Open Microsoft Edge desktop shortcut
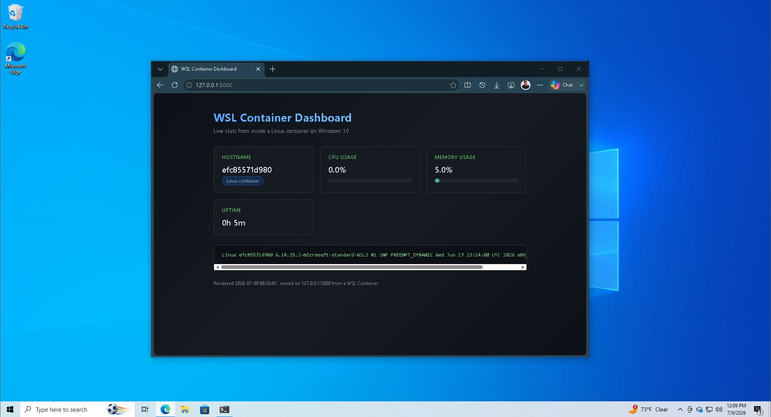 click(15, 58)
